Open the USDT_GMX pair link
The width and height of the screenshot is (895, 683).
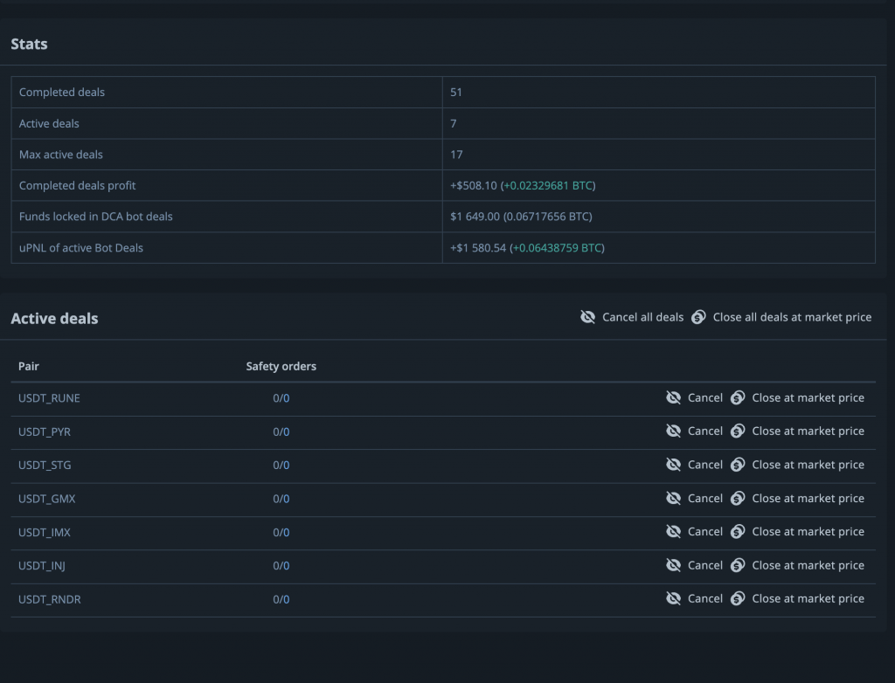coord(46,499)
